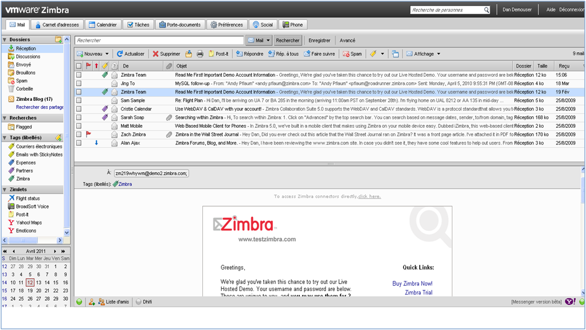Image resolution: width=586 pixels, height=330 pixels.
Task: Click the magnifier icon in people search
Action: point(486,10)
